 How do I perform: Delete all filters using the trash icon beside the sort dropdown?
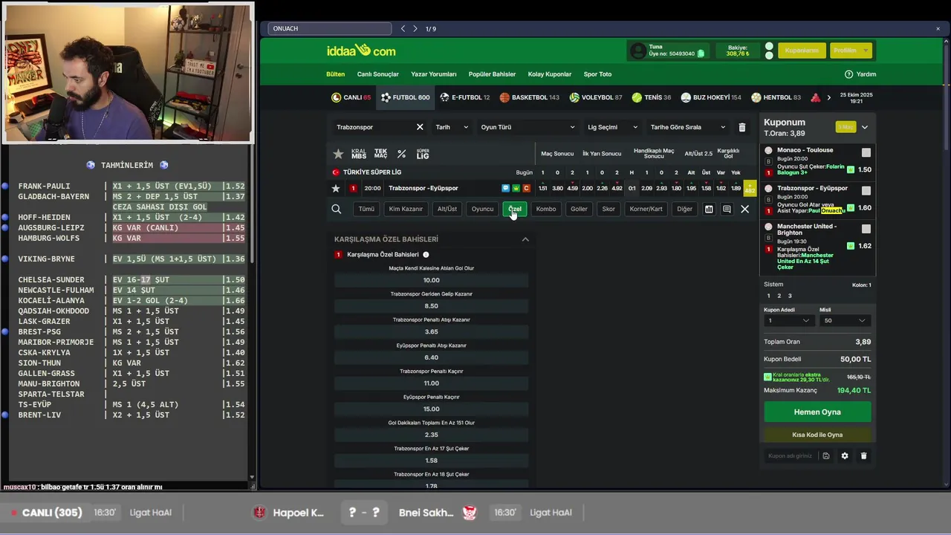click(x=741, y=128)
